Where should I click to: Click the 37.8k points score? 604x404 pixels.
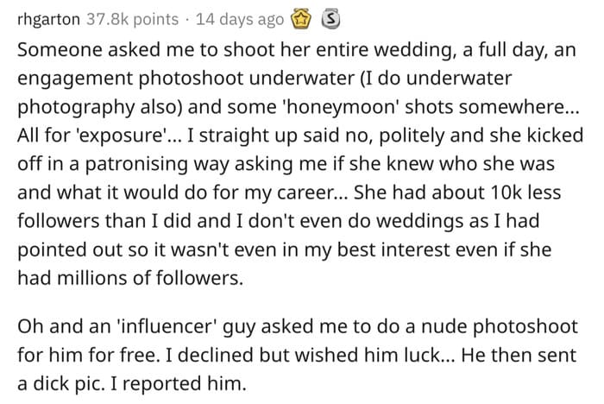[x=133, y=19]
